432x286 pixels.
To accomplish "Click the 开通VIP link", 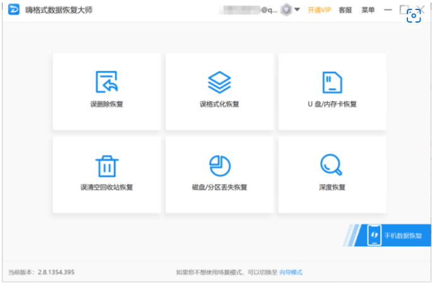I will (319, 10).
